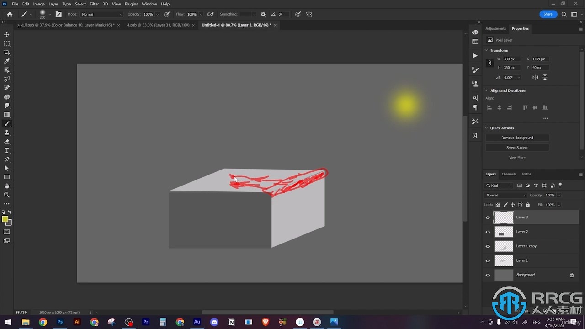Collapse the Quick Actions section
Image resolution: width=585 pixels, height=329 pixels.
[487, 128]
